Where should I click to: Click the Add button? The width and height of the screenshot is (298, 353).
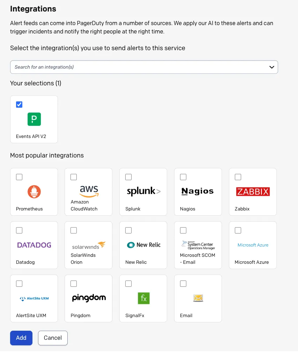tap(21, 338)
